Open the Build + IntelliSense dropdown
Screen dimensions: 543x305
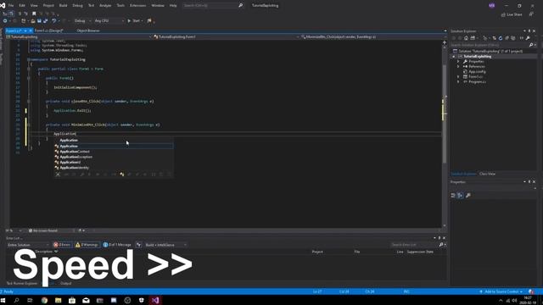click(x=165, y=245)
